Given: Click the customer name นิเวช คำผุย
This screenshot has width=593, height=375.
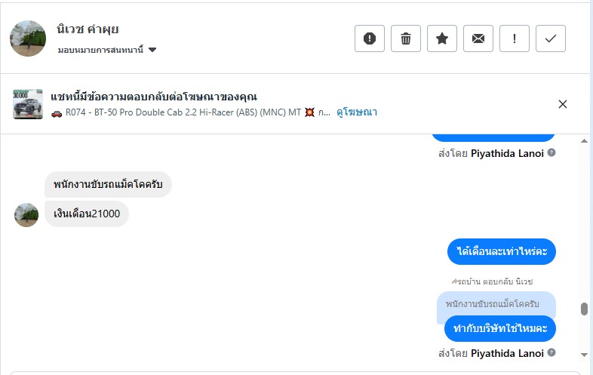Looking at the screenshot, I should [88, 30].
